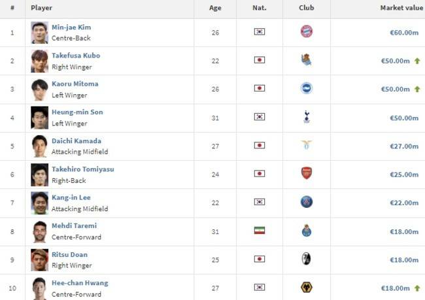Select the FC Porto club crest

tap(307, 231)
